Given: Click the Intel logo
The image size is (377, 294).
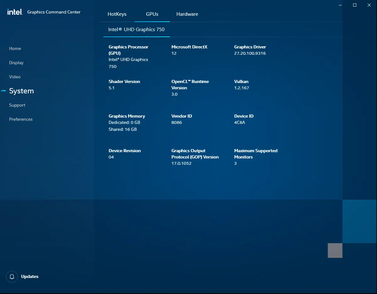Looking at the screenshot, I should (x=15, y=12).
